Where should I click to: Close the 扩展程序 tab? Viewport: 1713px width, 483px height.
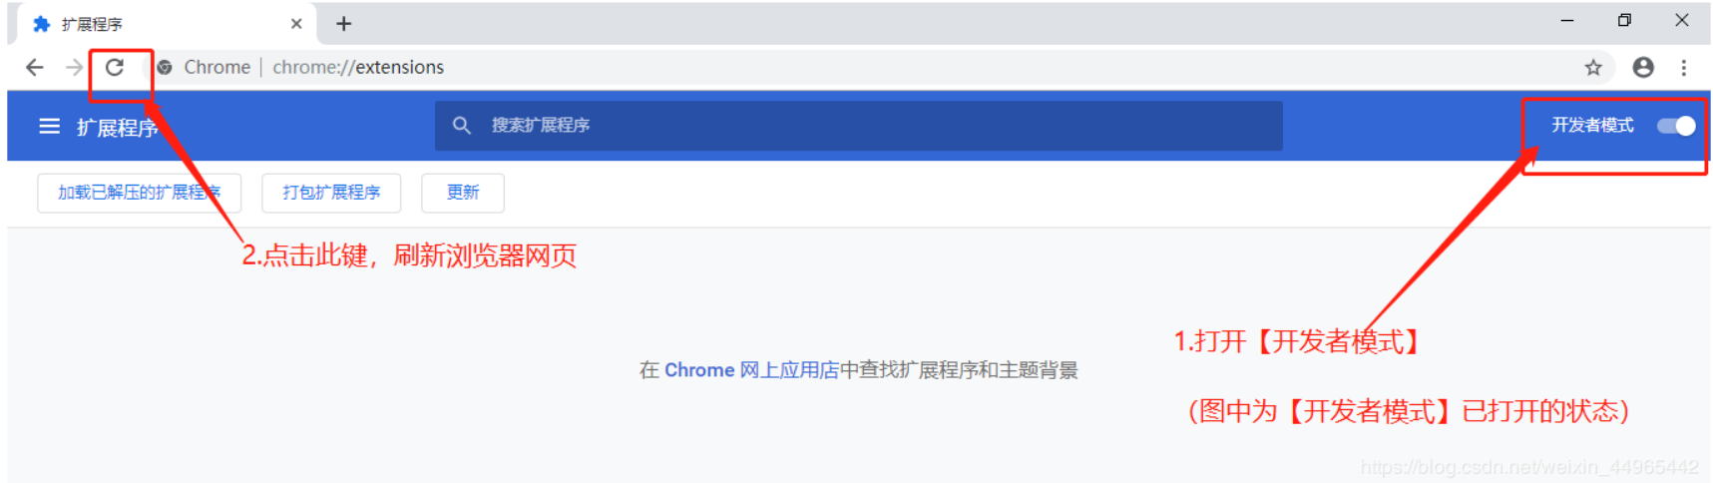[x=296, y=24]
